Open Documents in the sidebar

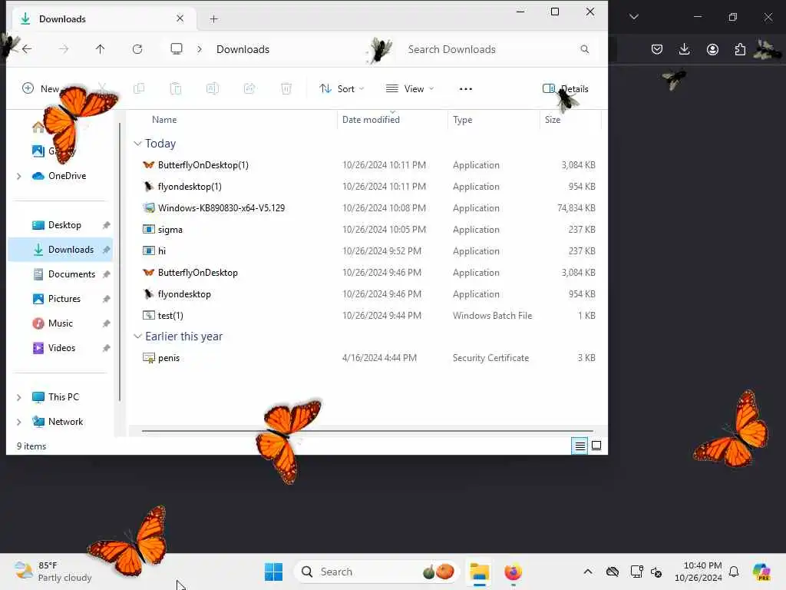(x=71, y=274)
